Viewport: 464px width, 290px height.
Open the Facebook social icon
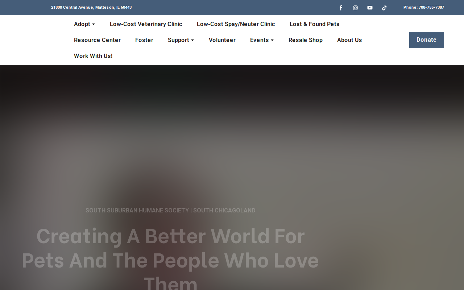pyautogui.click(x=341, y=8)
